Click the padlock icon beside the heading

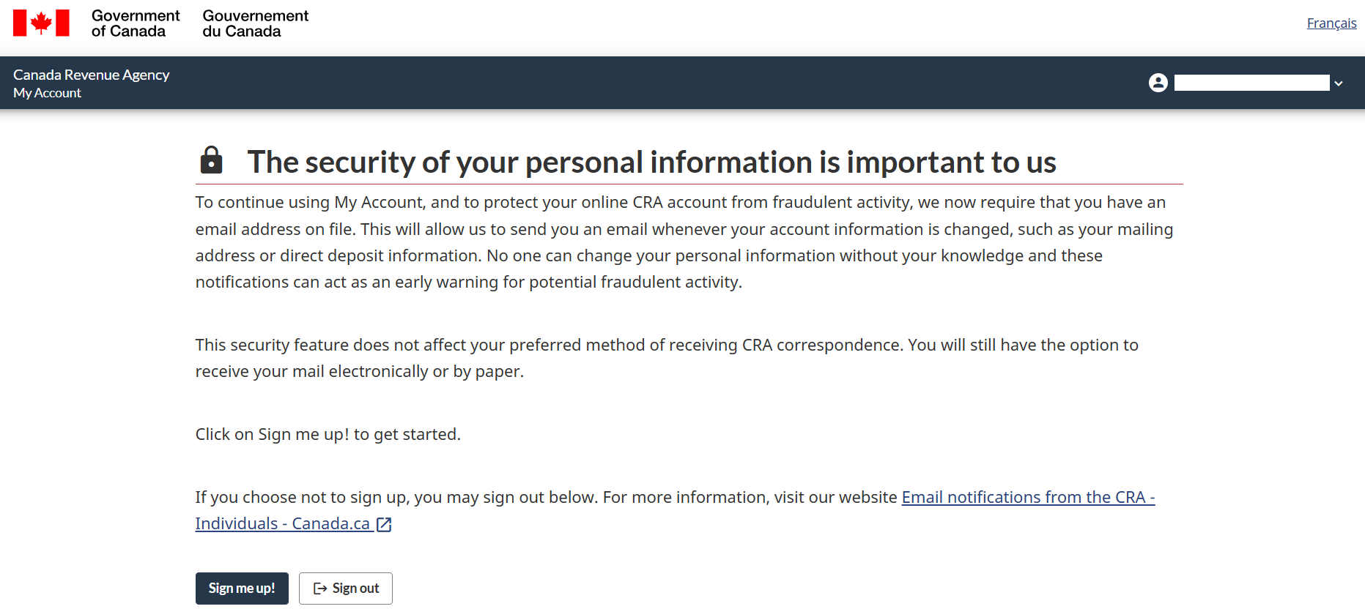pyautogui.click(x=212, y=160)
